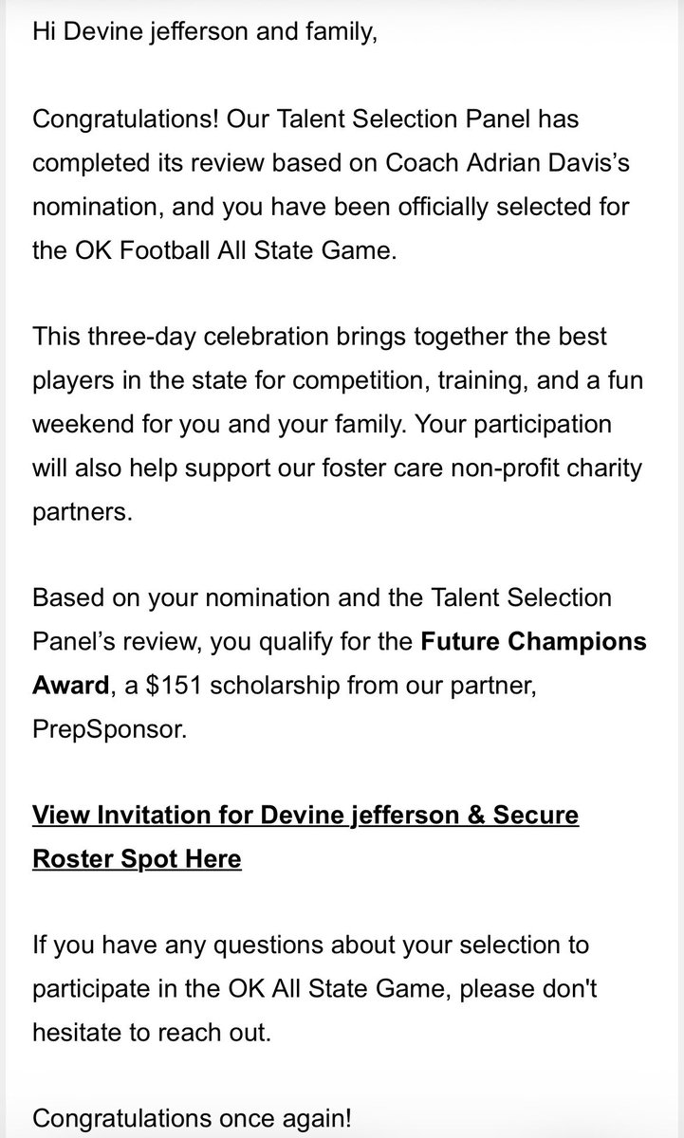Viewport: 684px width, 1138px height.
Task: Open the View Invitation & Secure Roster Spot link
Action: pyautogui.click(x=305, y=836)
